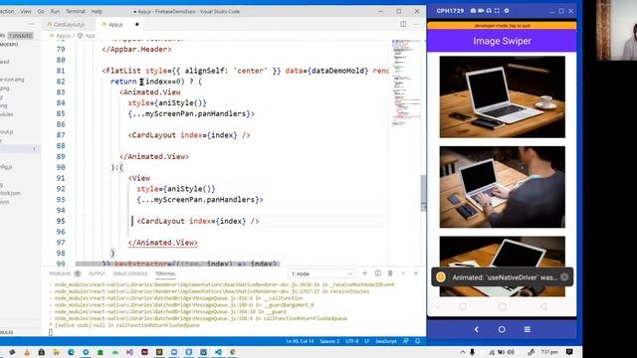Image resolution: width=637 pixels, height=358 pixels.
Task: Dismiss the useNativeDriver warning toast
Action: (x=564, y=277)
